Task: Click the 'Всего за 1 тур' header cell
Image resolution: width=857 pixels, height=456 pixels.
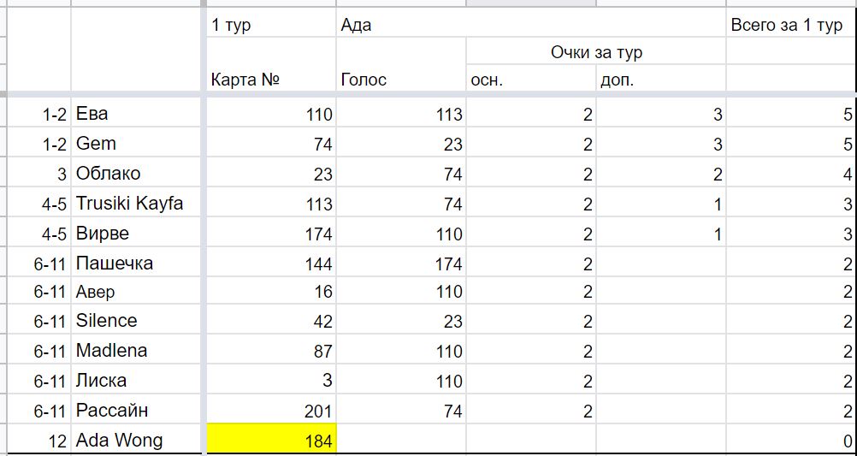Action: 791,25
